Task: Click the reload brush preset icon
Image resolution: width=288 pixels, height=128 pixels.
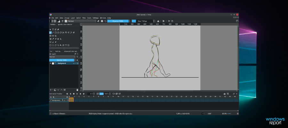Action: (x=105, y=21)
